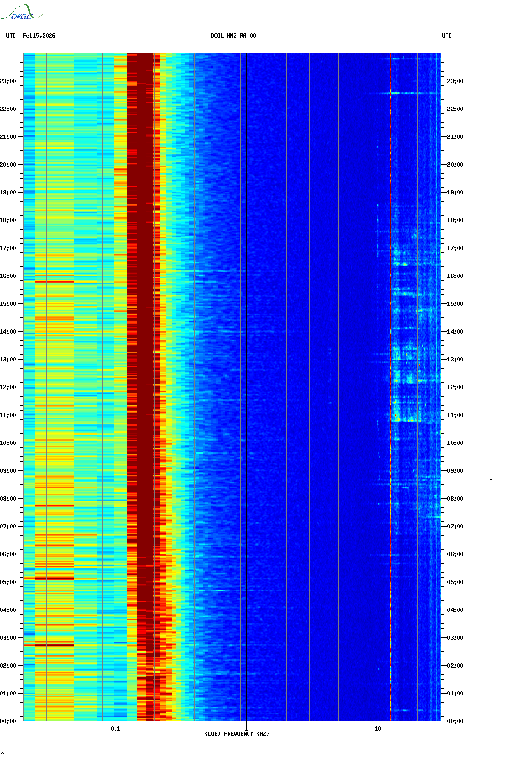
Task: Click the UTC label in the right header
Action: pyautogui.click(x=447, y=36)
